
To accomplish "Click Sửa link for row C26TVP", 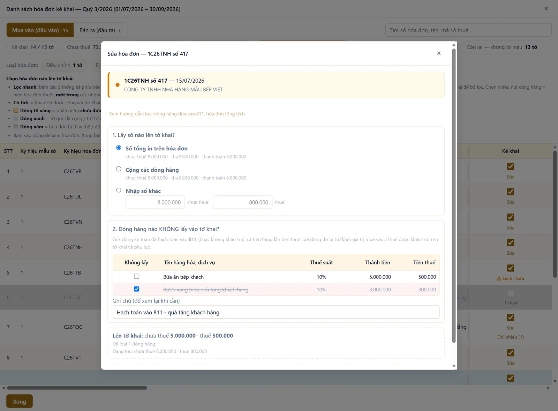I will [511, 177].
